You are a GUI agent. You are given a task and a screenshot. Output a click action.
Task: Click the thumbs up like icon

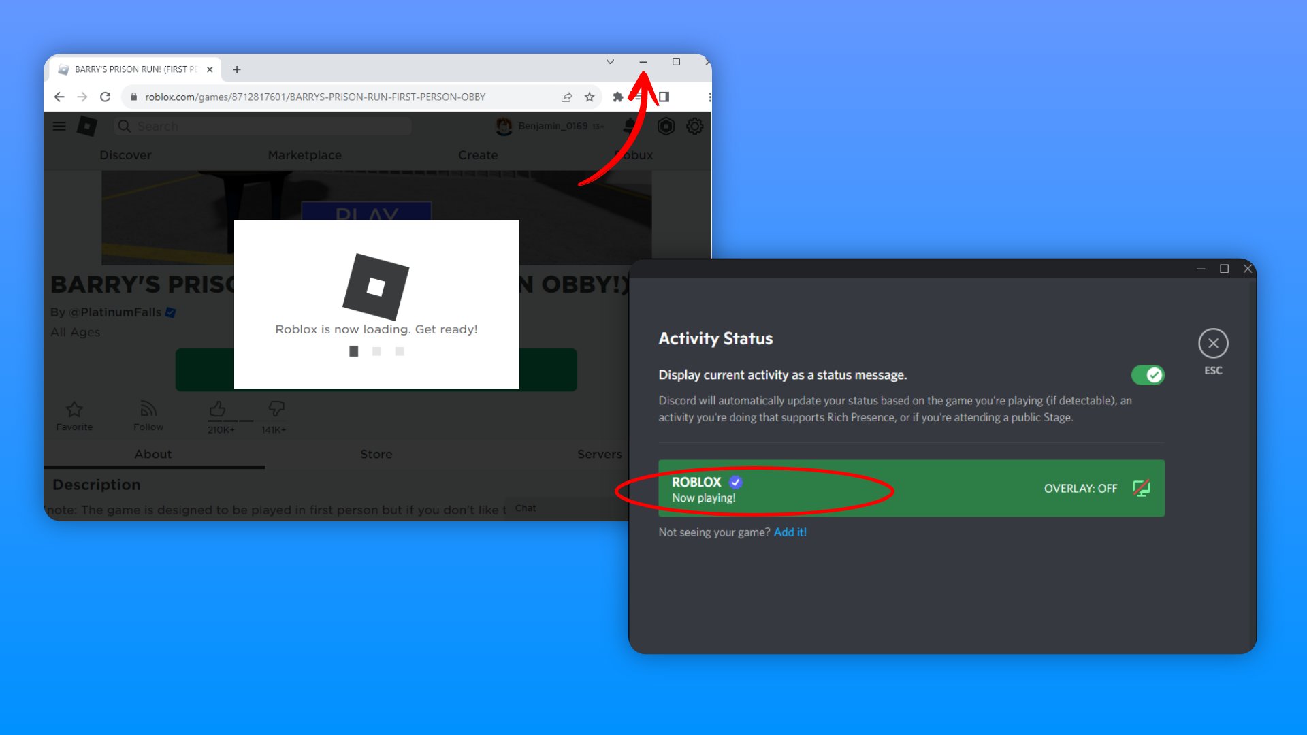point(217,408)
